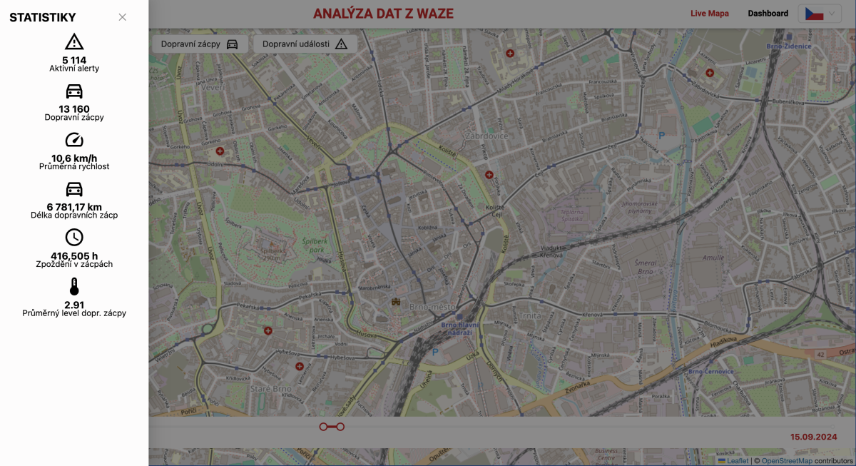Click the speedometer icon for Průměrná rychlost
The width and height of the screenshot is (856, 466).
[74, 140]
